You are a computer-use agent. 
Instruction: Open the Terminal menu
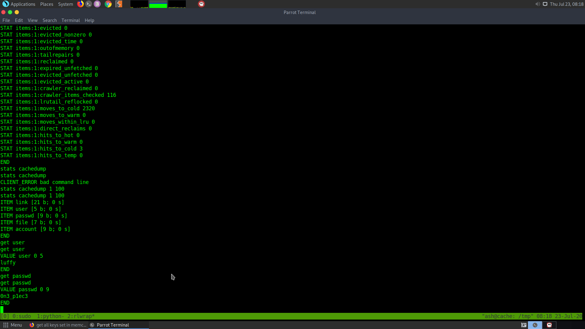pyautogui.click(x=71, y=20)
